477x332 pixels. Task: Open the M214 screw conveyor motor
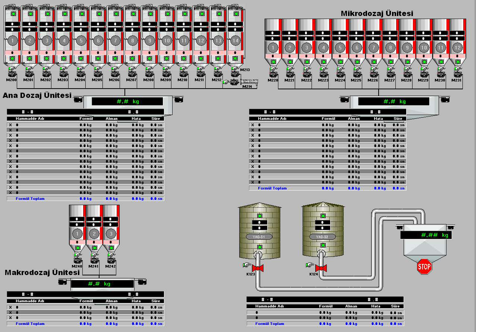pos(235,82)
